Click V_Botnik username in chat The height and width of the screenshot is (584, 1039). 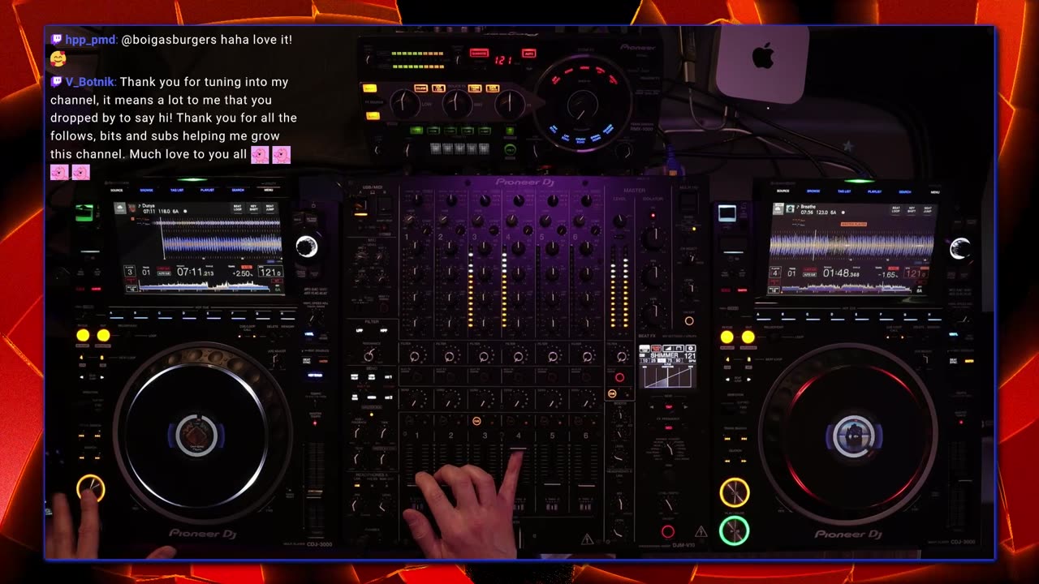(x=90, y=82)
